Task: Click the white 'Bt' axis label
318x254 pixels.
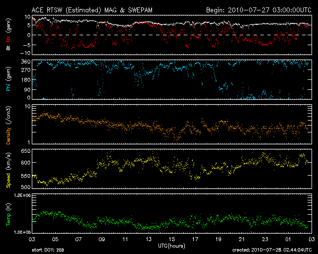Action: pyautogui.click(x=8, y=48)
